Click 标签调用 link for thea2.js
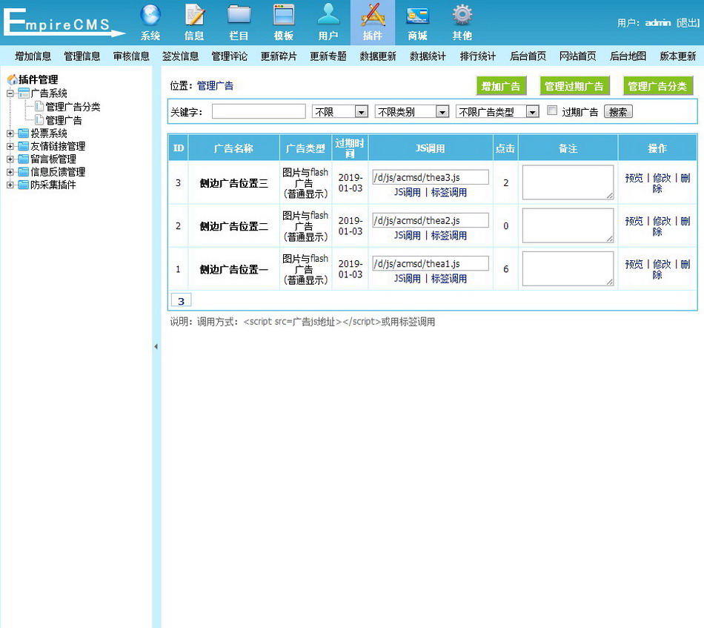 point(449,235)
